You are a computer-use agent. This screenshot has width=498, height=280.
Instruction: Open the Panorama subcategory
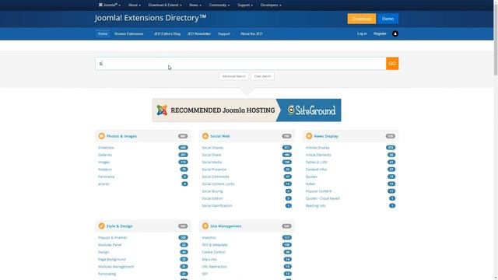click(x=107, y=177)
